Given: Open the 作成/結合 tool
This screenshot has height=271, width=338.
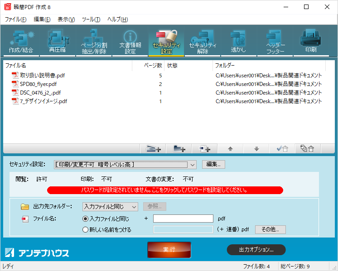Looking at the screenshot, I should (21, 41).
